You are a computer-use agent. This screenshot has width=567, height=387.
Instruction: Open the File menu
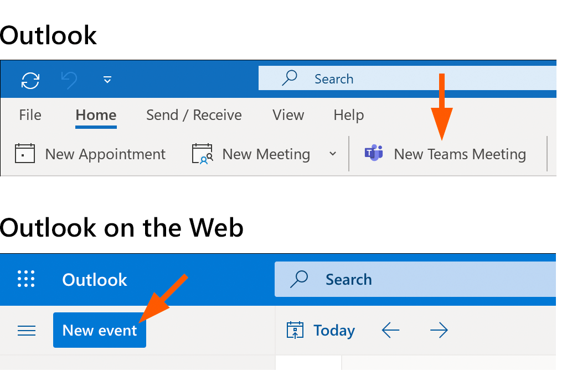30,115
